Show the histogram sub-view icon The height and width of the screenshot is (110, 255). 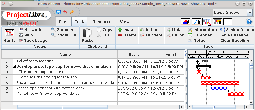click(x=186, y=22)
